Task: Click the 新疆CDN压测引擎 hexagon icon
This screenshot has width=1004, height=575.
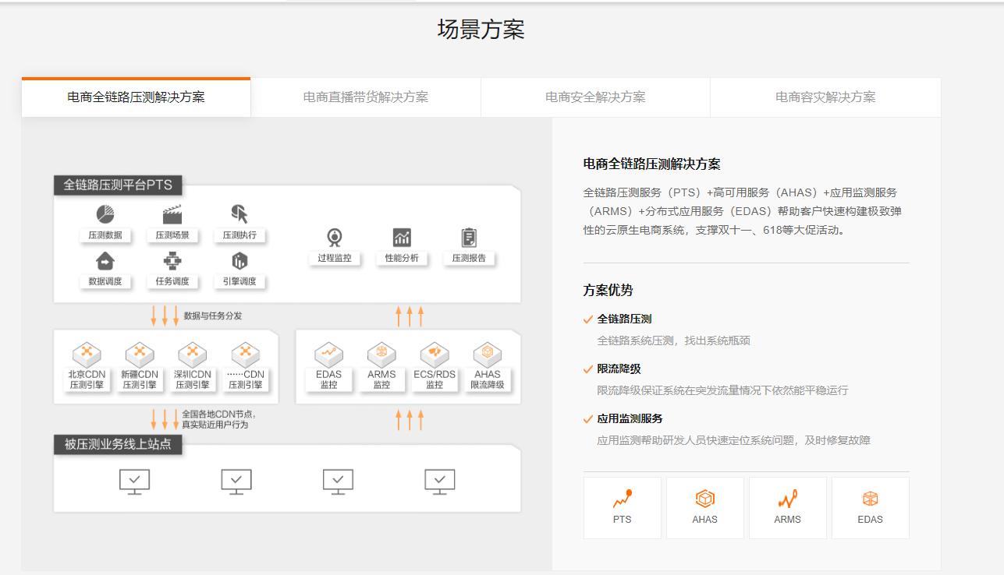Action: coord(140,354)
